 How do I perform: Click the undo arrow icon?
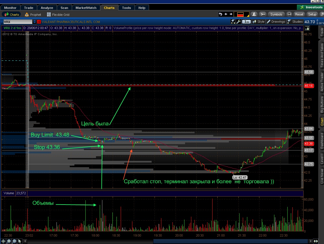click(x=221, y=14)
